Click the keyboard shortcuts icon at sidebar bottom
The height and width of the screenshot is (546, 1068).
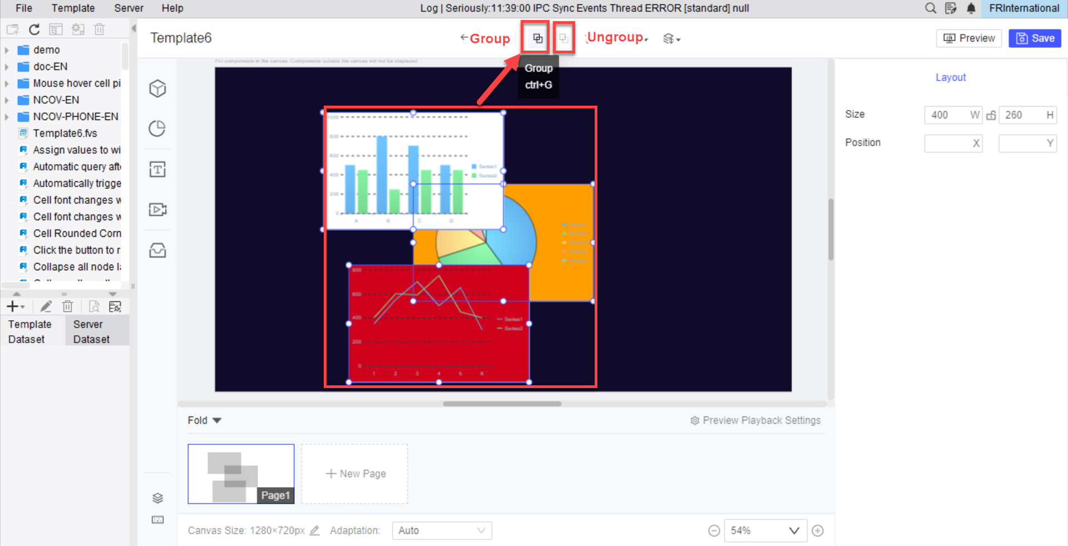coord(157,520)
